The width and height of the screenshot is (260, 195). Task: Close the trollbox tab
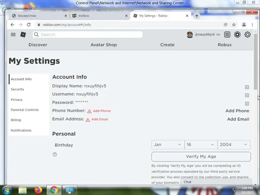pyautogui.click(x=126, y=16)
